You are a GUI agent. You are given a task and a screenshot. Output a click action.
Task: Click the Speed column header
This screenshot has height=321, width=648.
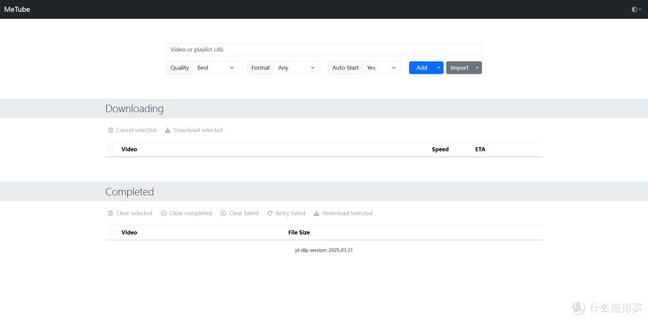pos(440,149)
